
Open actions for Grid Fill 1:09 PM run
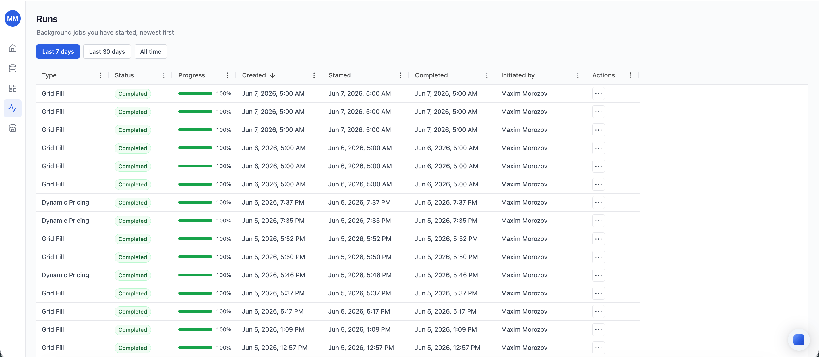tap(598, 330)
